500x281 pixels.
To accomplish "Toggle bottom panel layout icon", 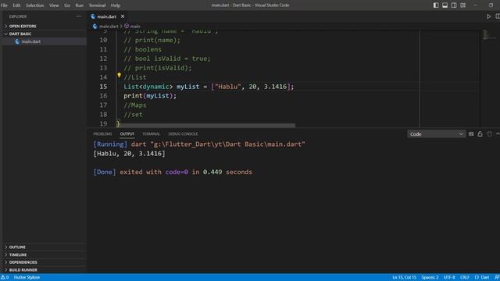I will [445, 5].
